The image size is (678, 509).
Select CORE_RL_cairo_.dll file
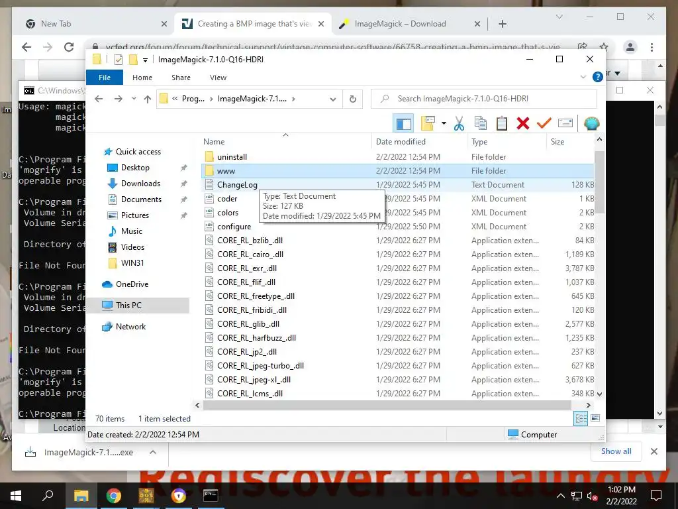[250, 254]
